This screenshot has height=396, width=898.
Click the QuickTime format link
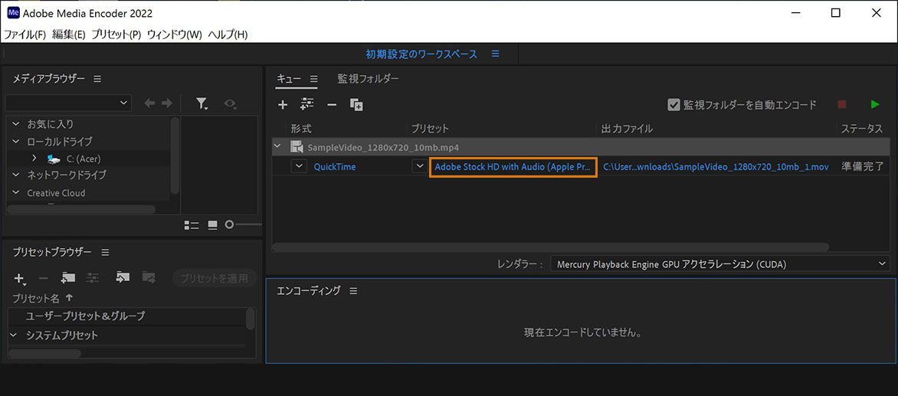coord(335,167)
